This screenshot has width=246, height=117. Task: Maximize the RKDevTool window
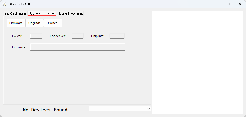[228, 4]
